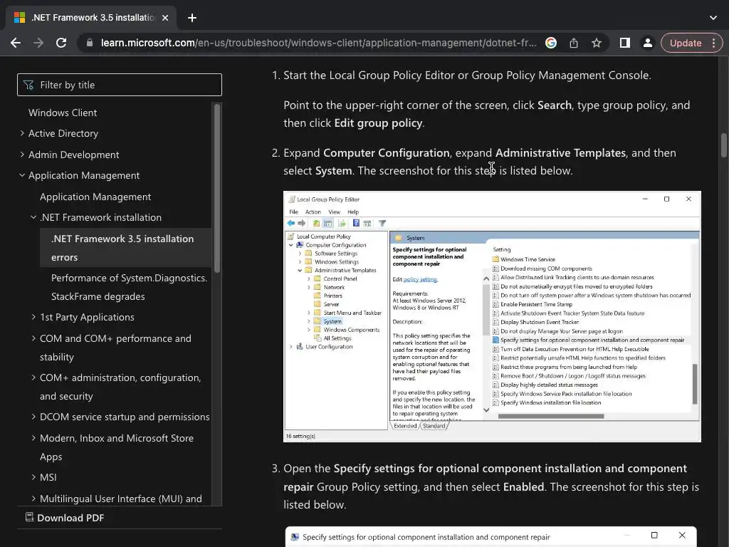This screenshot has width=729, height=547.
Task: Open Windows Client in sidebar
Action: pos(63,113)
